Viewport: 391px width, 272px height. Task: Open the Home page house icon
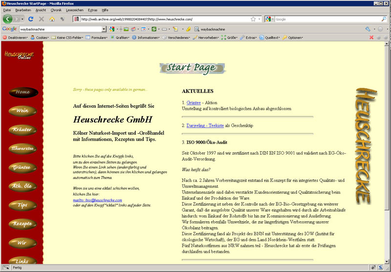pos(52,19)
